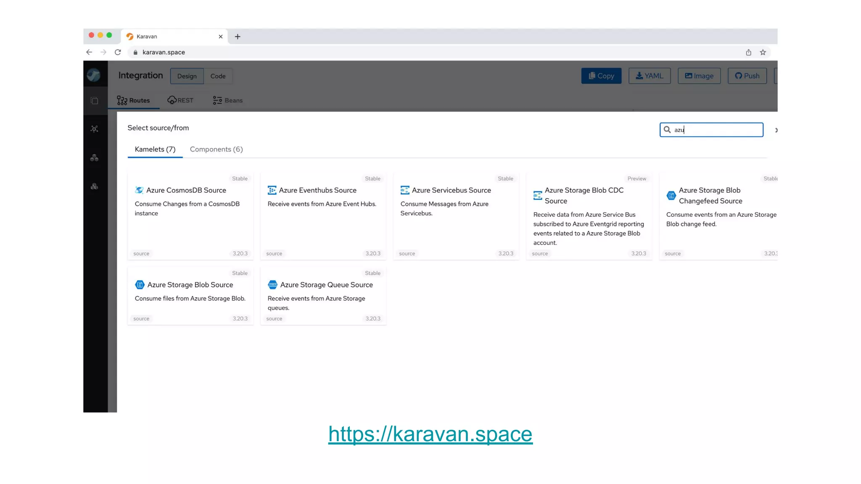Screen dimensions: 861x484
Task: Bookmark page with the star icon
Action: pos(763,52)
